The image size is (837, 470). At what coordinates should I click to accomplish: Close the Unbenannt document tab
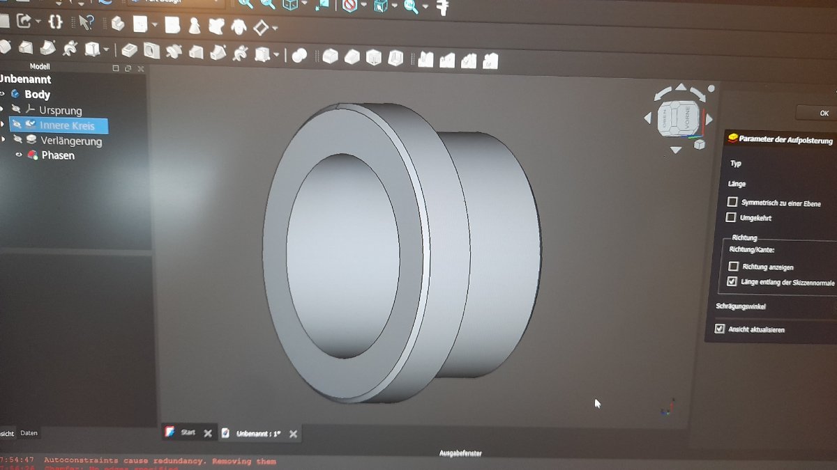[x=293, y=434]
